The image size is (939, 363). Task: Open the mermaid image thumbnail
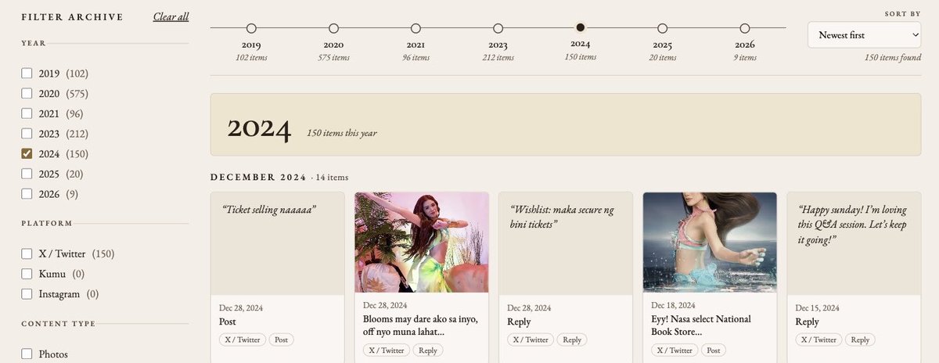[710, 243]
